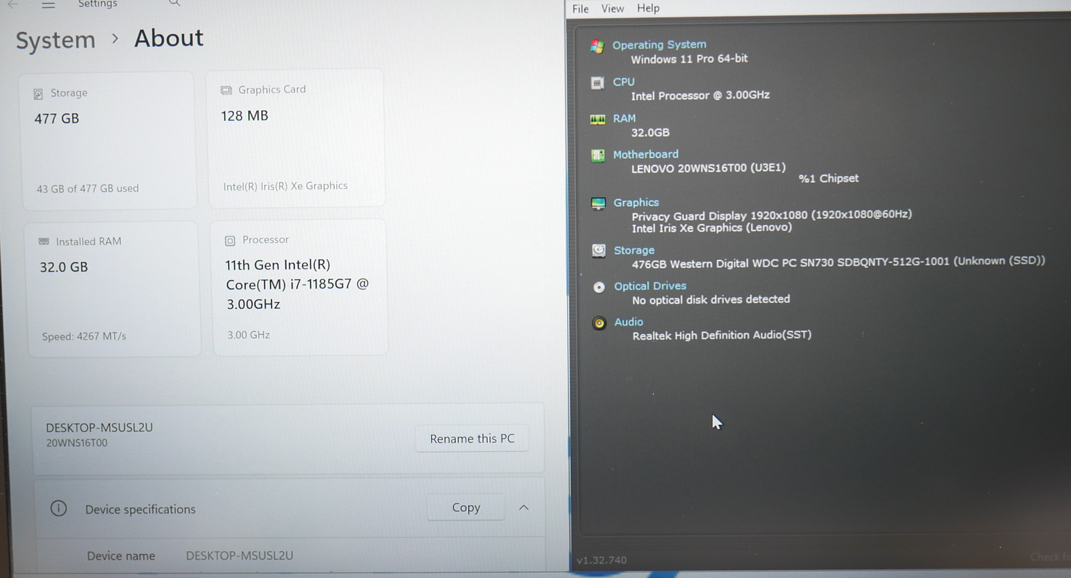The width and height of the screenshot is (1071, 578).
Task: Click the Device specifications info icon
Action: coord(59,508)
